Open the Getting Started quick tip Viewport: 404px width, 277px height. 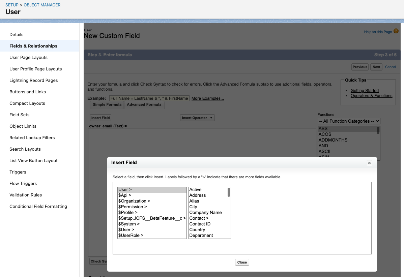[365, 90]
